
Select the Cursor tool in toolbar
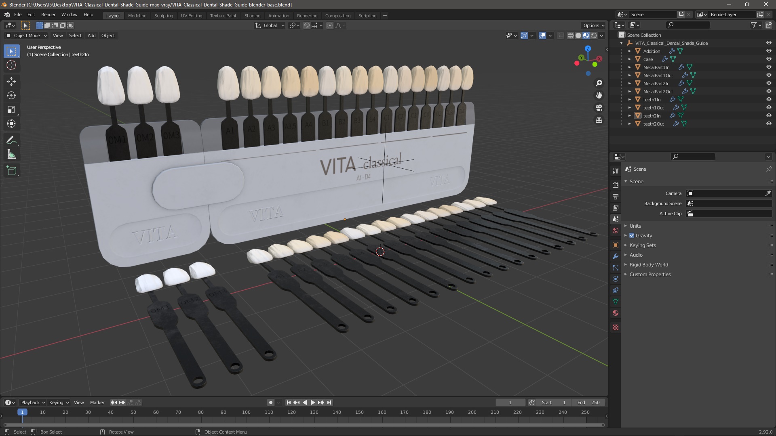point(11,65)
